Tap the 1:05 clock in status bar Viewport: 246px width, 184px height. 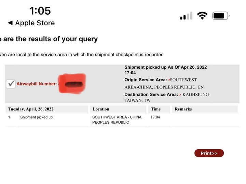40,11
